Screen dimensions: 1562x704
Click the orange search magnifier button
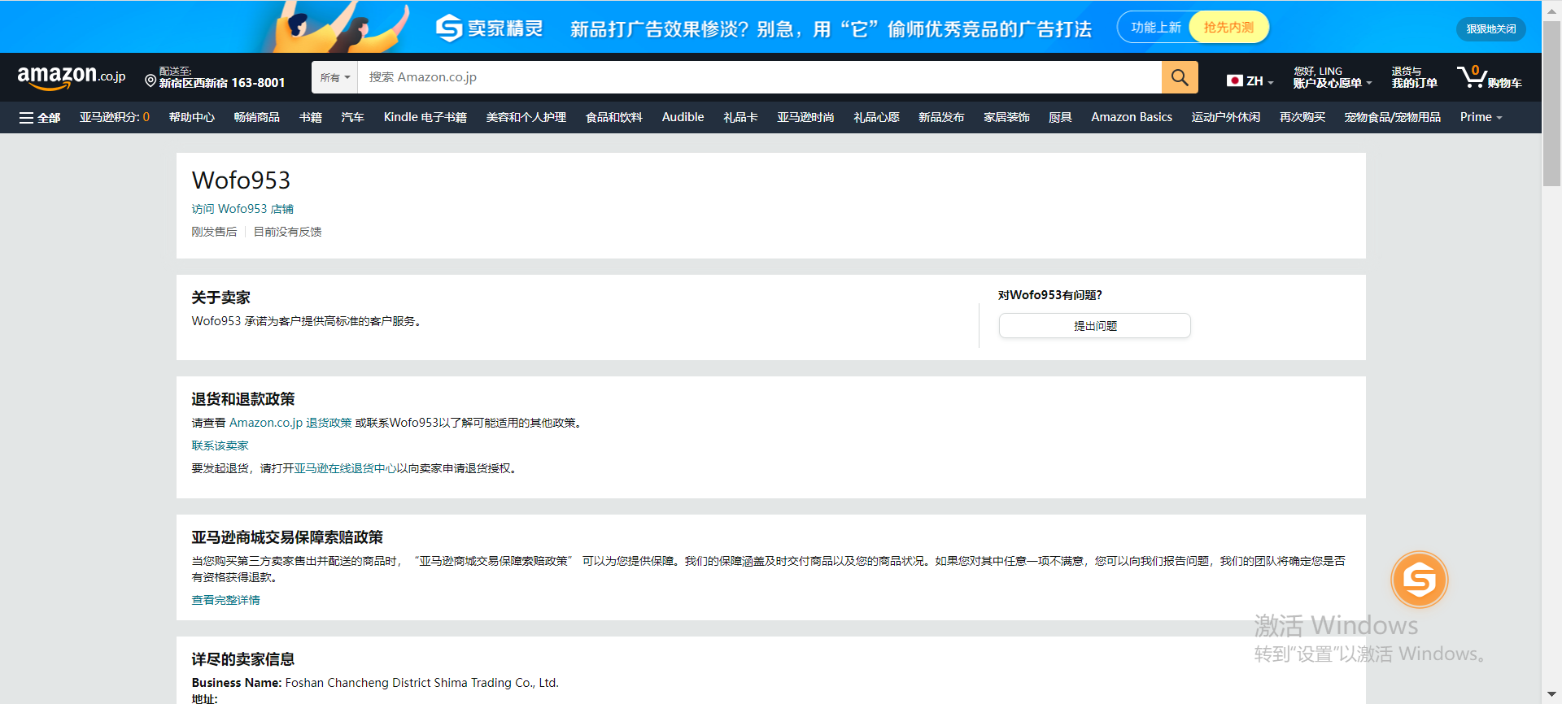coord(1180,77)
